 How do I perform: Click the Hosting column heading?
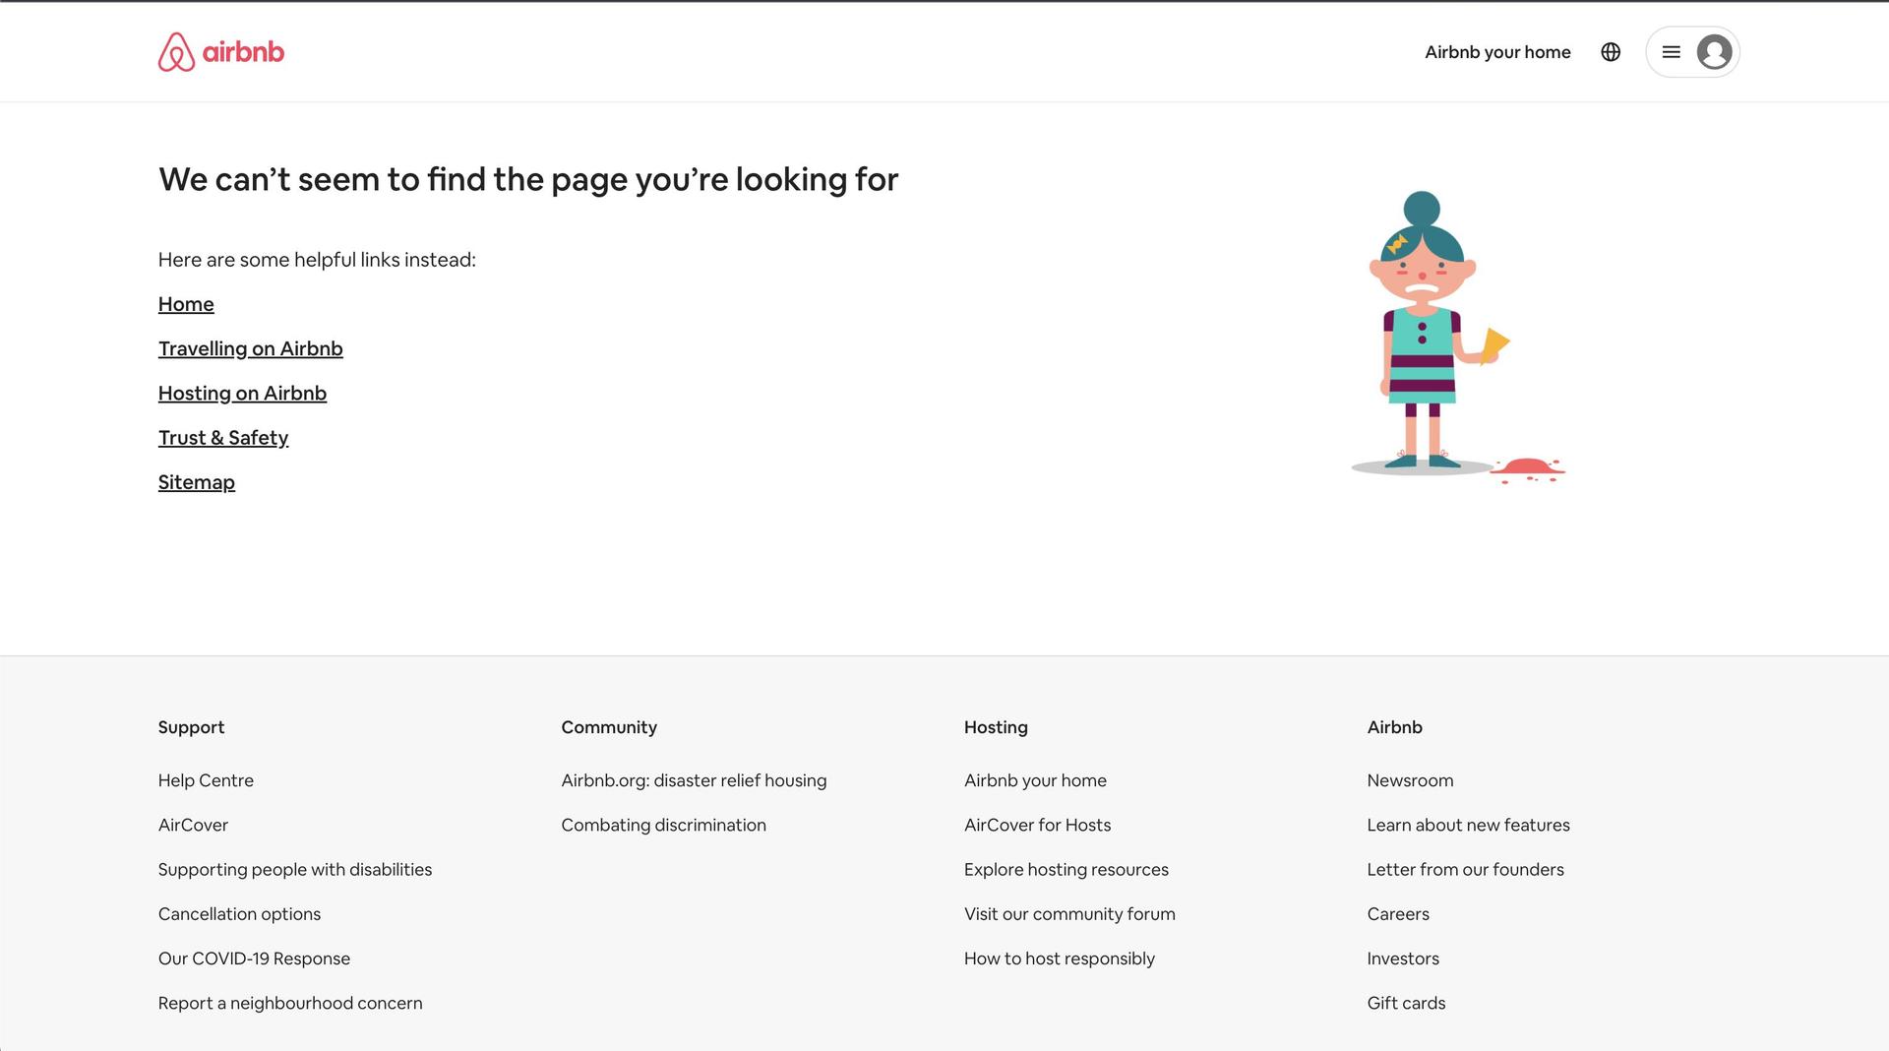(996, 727)
